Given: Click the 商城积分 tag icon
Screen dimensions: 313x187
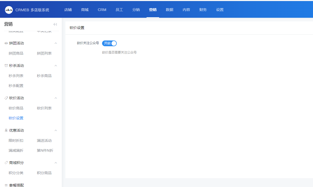Looking at the screenshot, I should pos(6,163).
